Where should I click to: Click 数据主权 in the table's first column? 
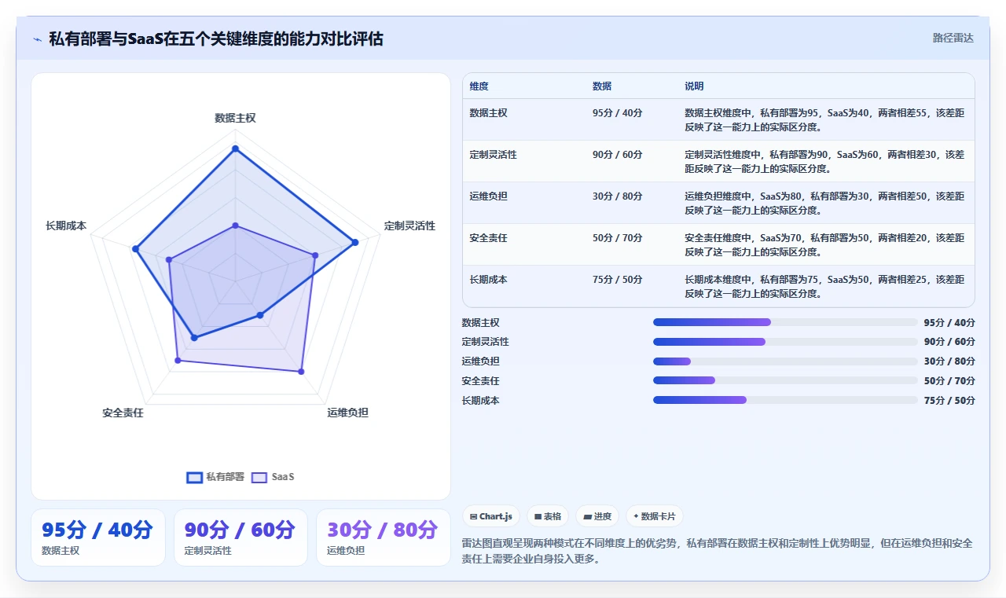tap(488, 113)
